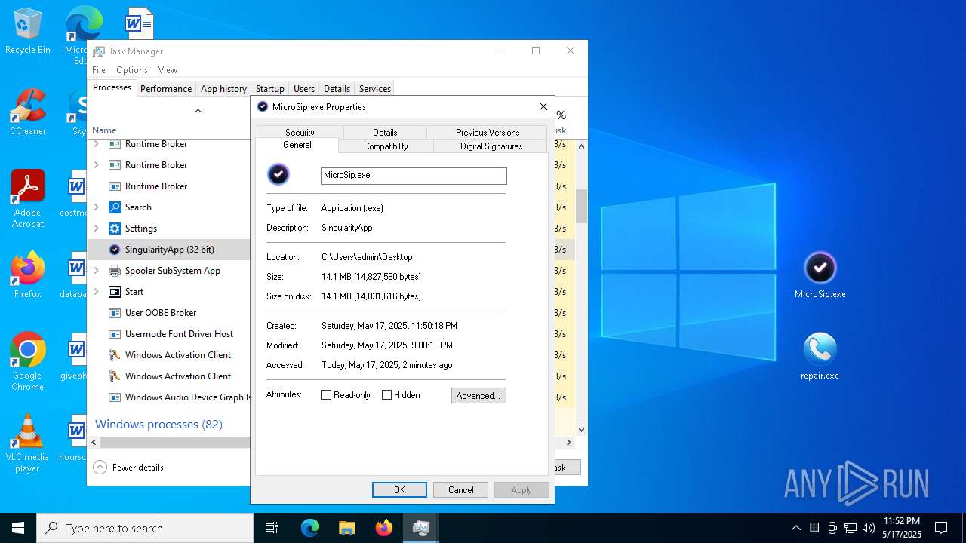The width and height of the screenshot is (966, 543).
Task: Expand the first Runtime Broker process
Action: click(x=96, y=144)
